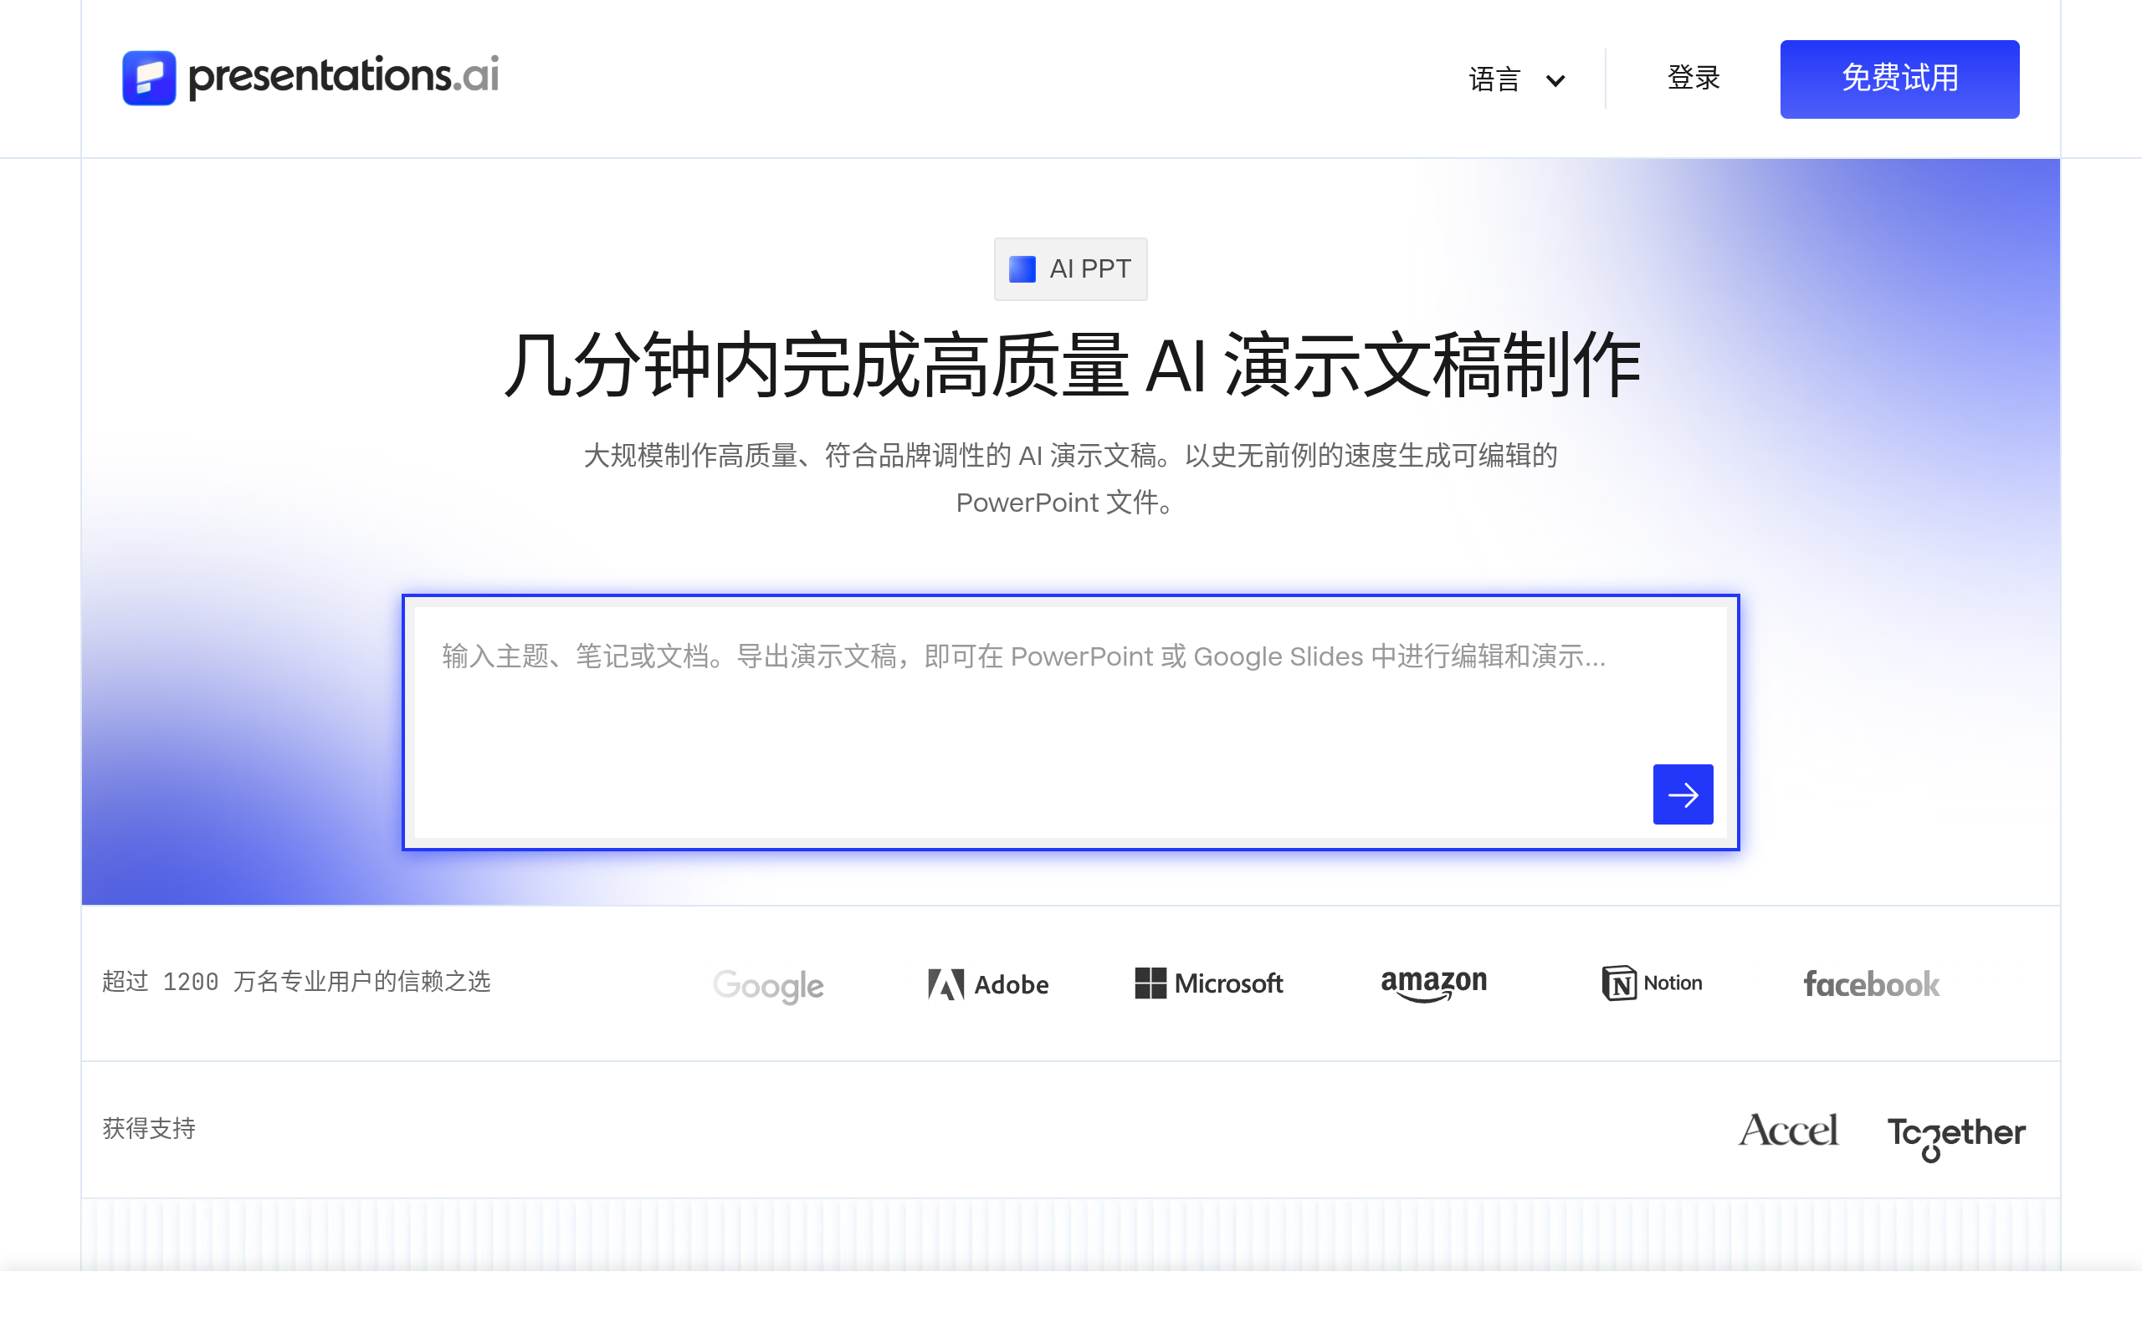Click the AI PPT badge

[x=1070, y=269]
